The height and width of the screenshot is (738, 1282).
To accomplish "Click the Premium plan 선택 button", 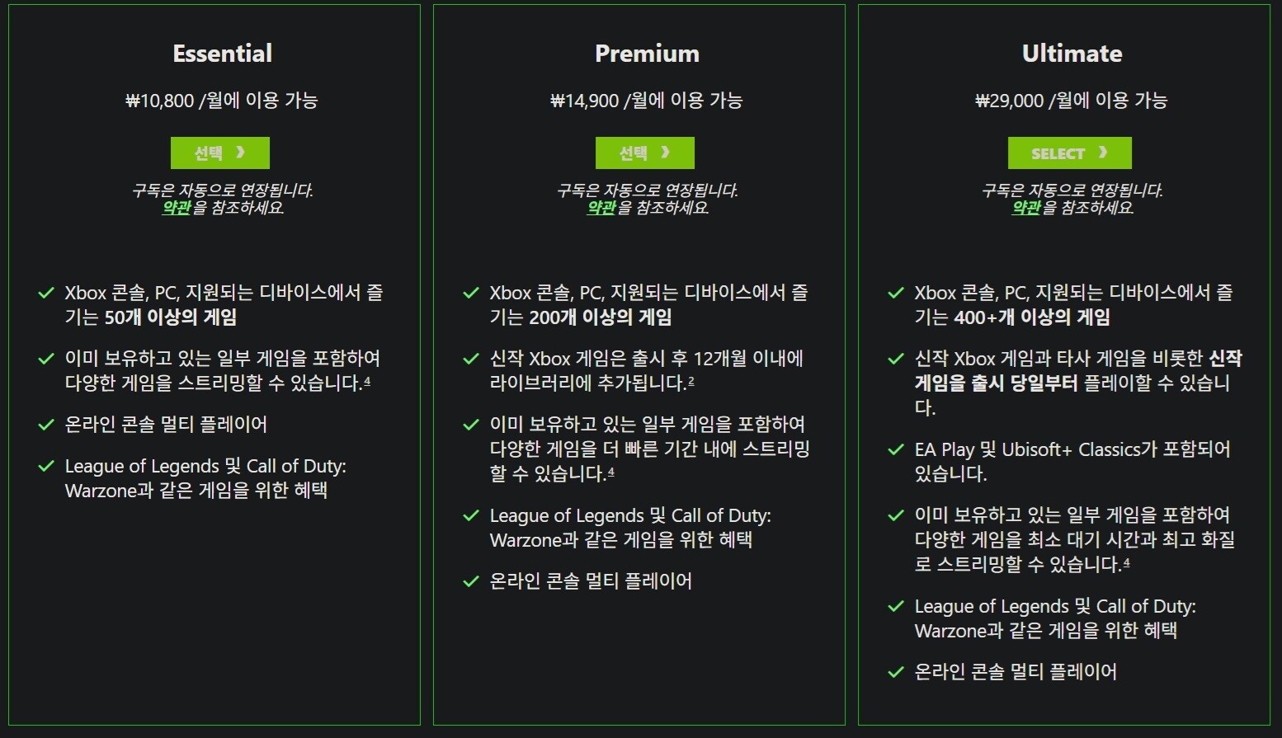I will (x=645, y=153).
